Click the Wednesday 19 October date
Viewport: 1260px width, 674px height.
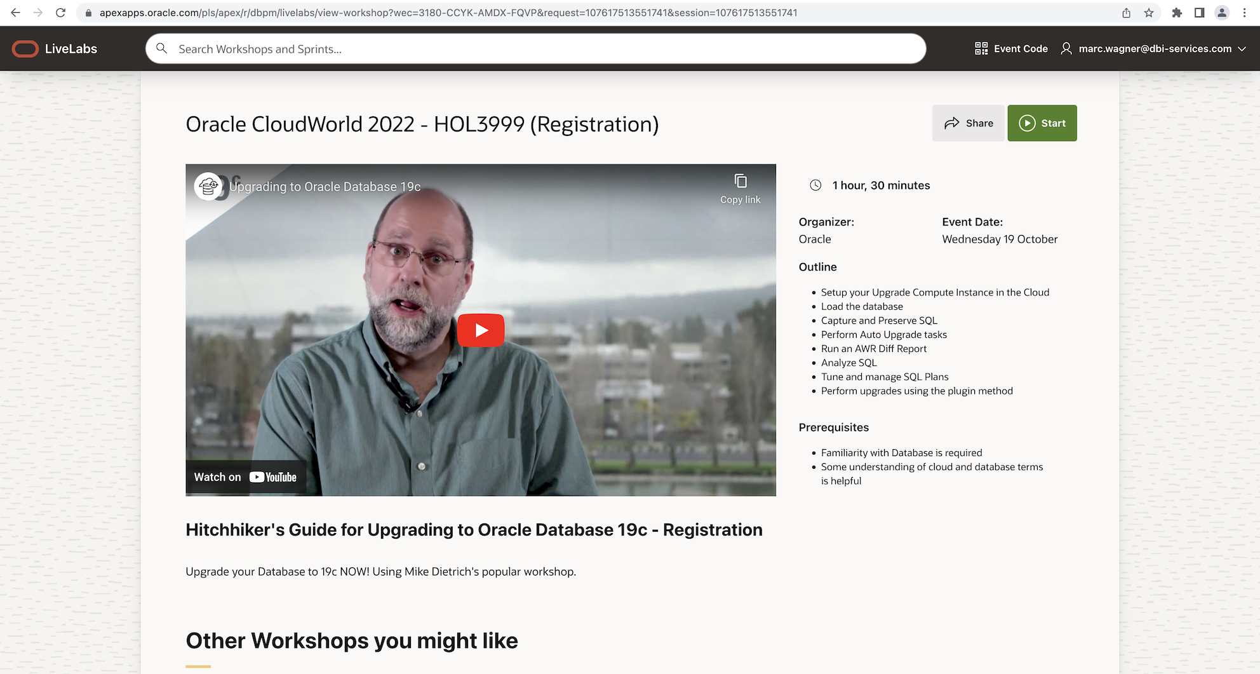point(1000,239)
